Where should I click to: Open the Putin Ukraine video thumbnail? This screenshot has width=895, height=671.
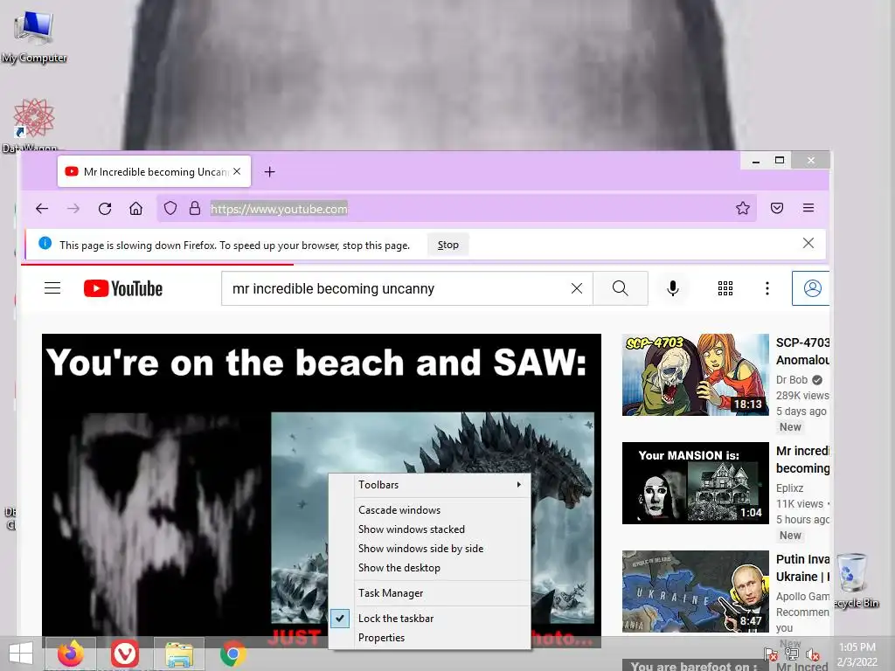pyautogui.click(x=695, y=591)
